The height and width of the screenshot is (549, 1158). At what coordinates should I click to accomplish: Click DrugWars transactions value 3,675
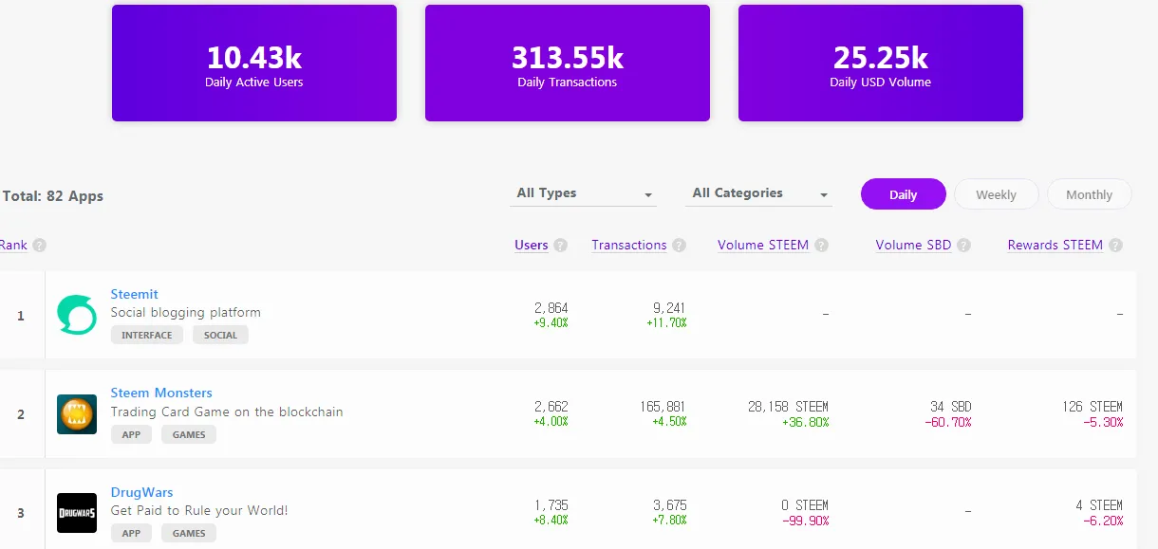pos(669,504)
